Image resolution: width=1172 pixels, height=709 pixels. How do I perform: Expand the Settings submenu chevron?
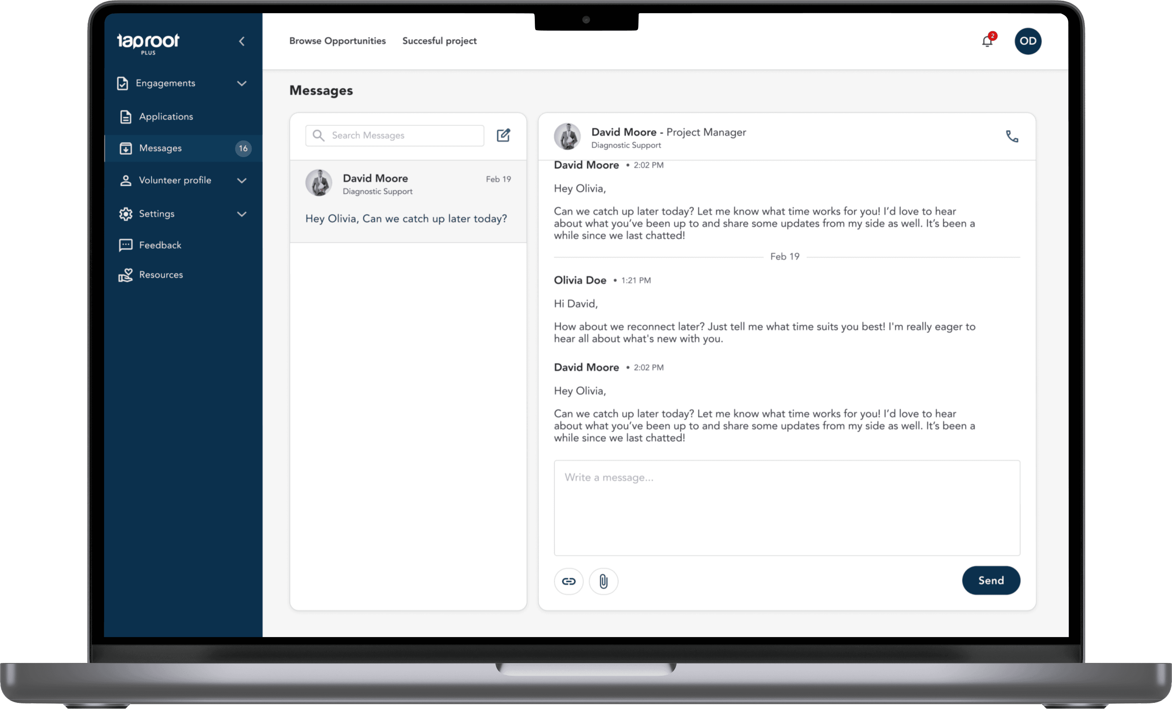click(242, 214)
